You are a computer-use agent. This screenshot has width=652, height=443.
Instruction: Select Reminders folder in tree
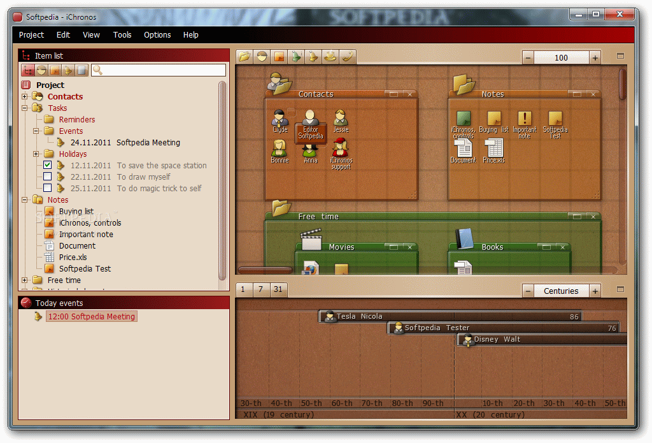77,119
